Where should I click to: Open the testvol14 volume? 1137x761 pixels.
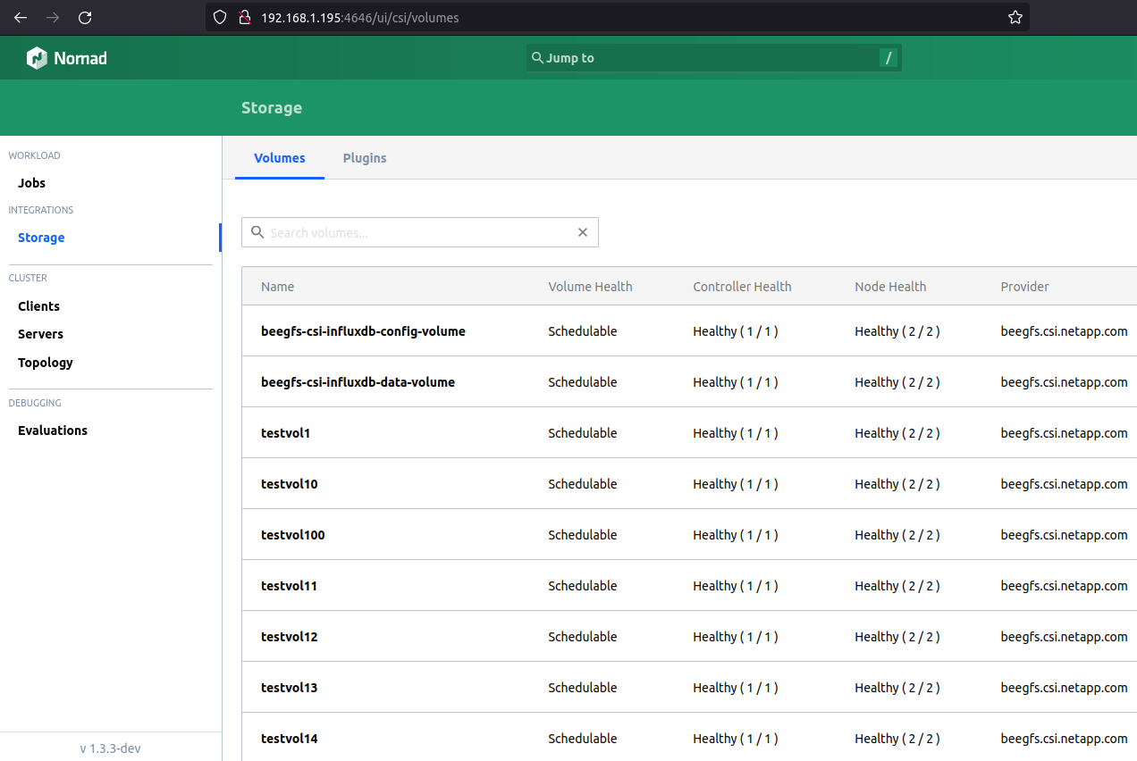click(290, 739)
